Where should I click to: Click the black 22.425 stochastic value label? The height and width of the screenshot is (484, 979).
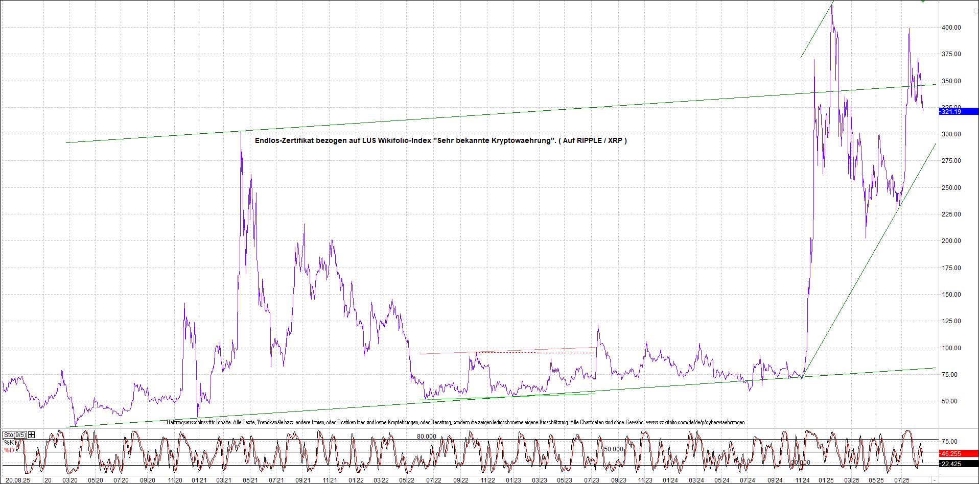pos(959,464)
